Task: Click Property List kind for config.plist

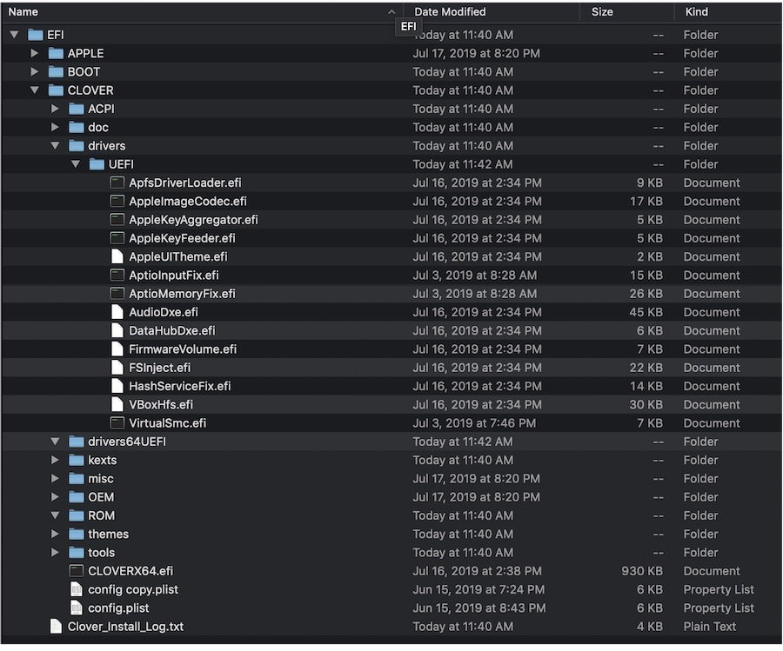Action: [x=719, y=608]
